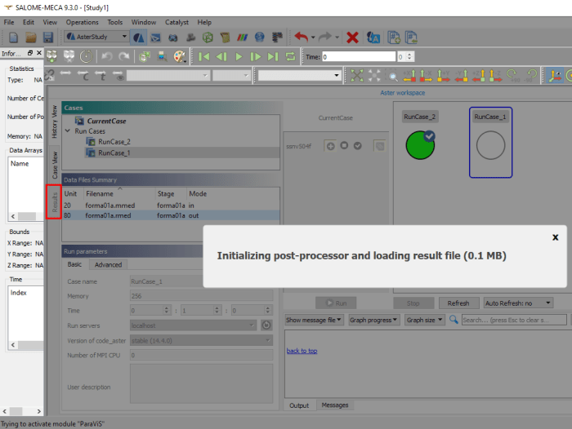Select the green RunCase_2 status circle
572x429 pixels.
[420, 145]
